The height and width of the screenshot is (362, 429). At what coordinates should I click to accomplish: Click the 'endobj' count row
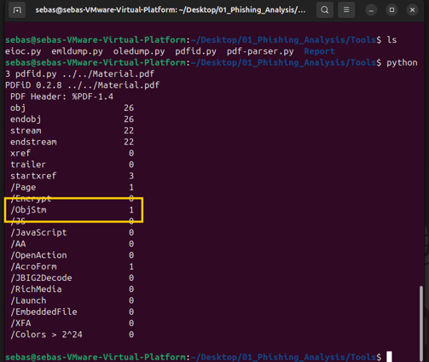72,120
